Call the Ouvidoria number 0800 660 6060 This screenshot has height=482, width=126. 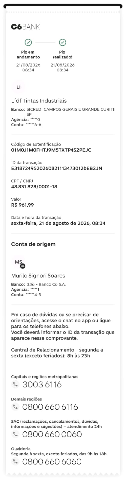(52, 462)
